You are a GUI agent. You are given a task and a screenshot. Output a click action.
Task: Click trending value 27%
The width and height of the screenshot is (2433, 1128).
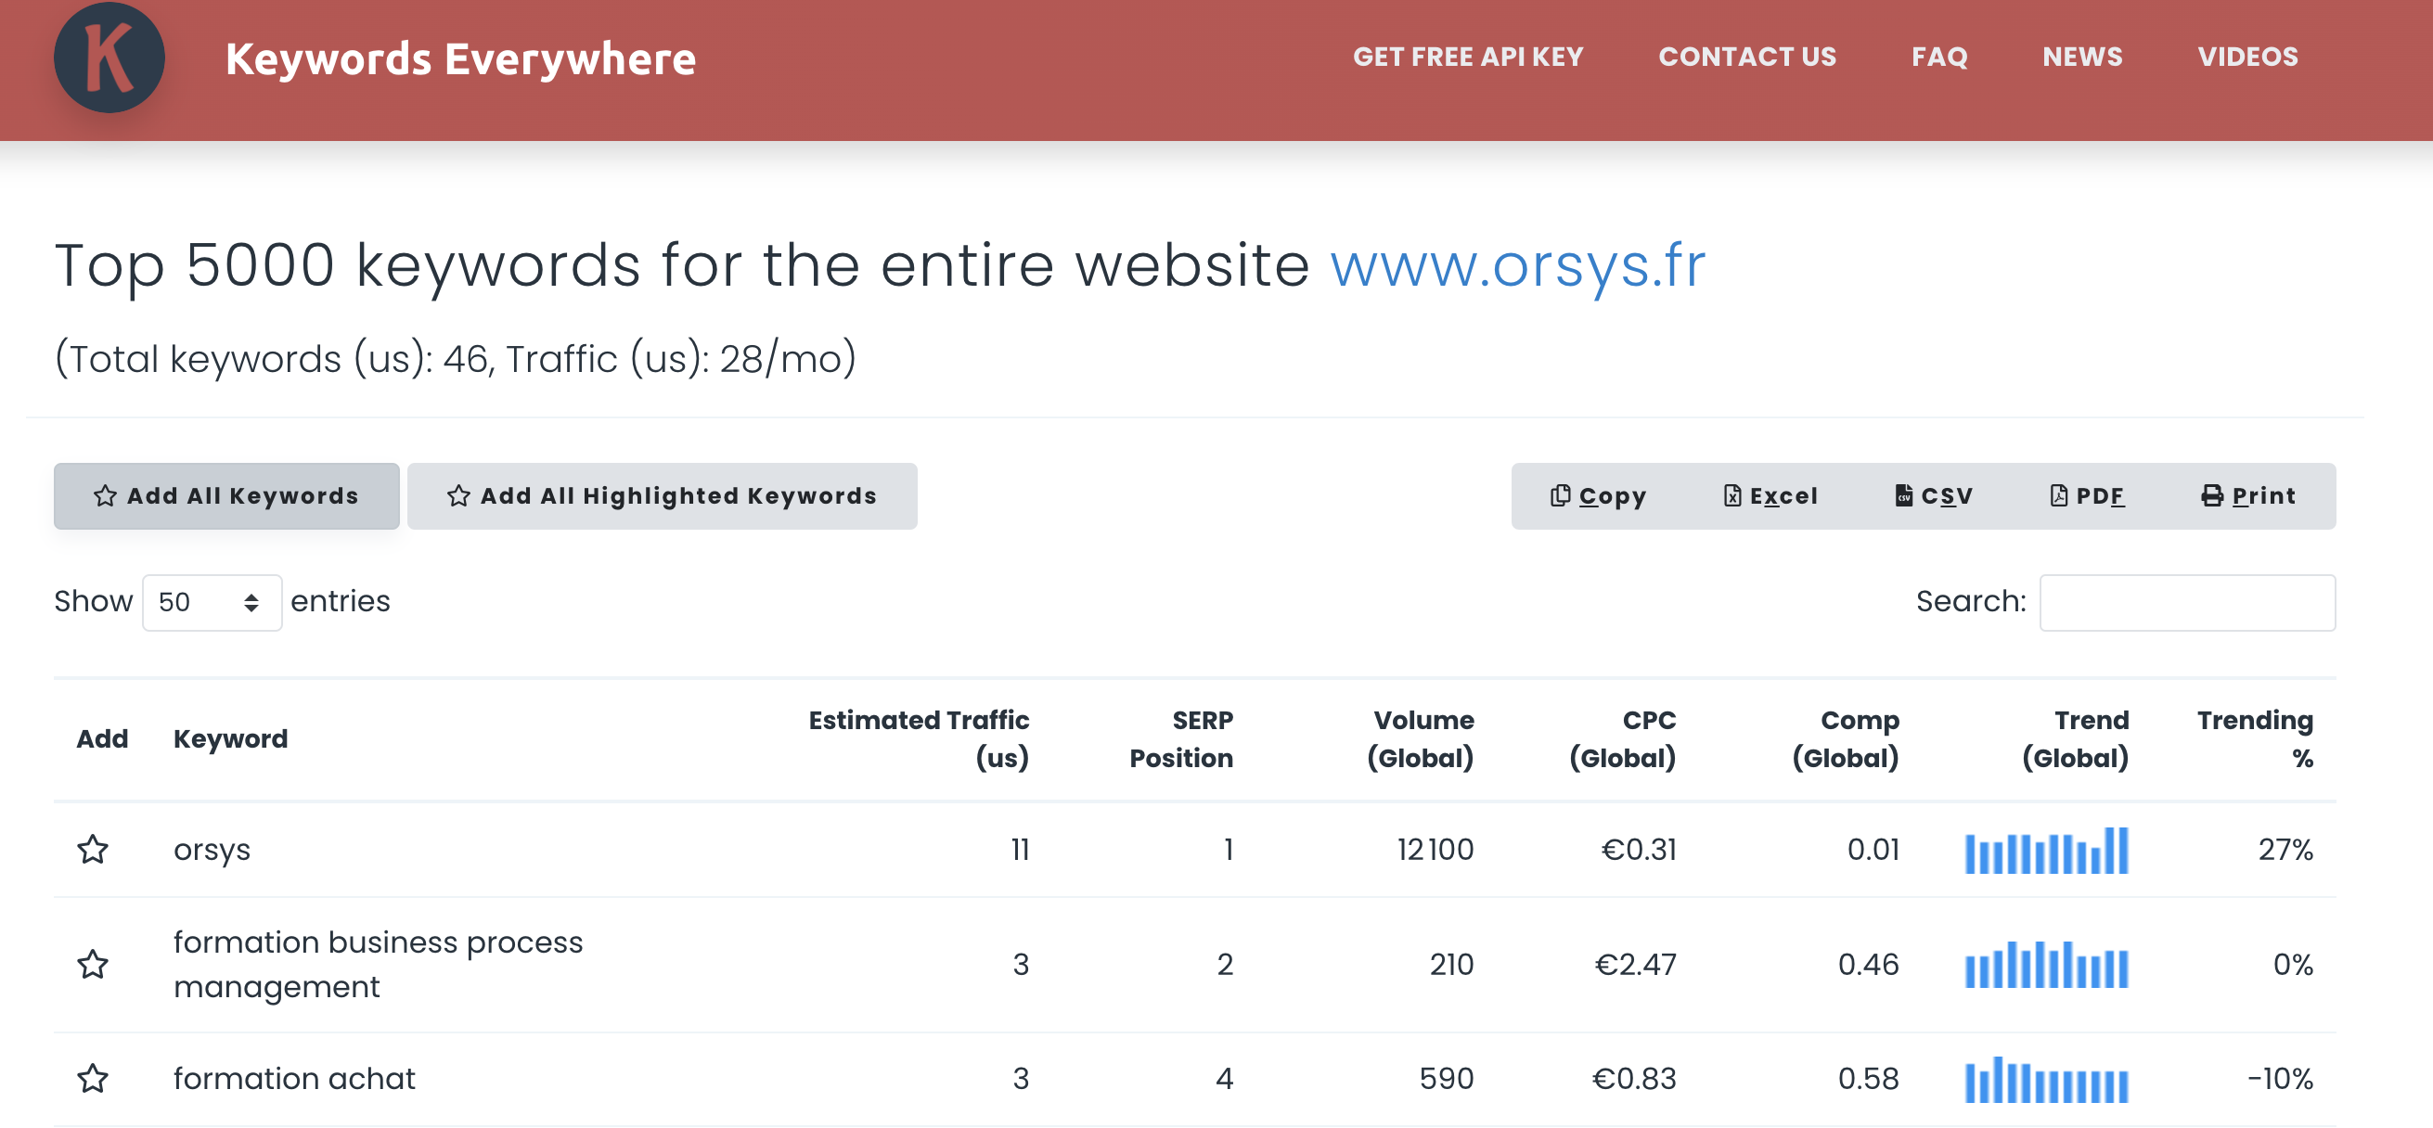(x=2285, y=851)
